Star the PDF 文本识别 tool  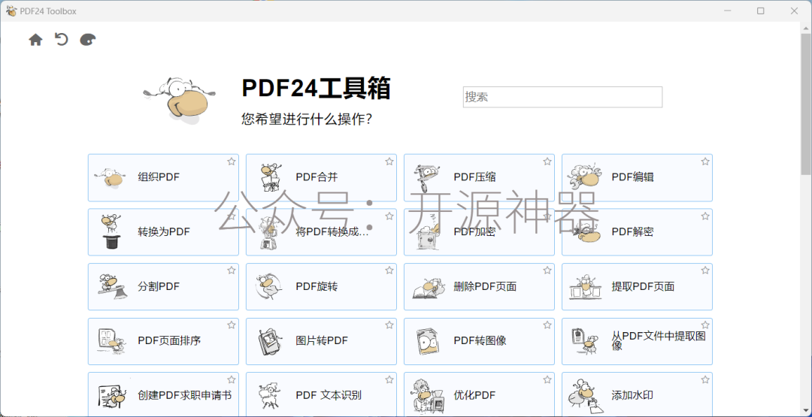pos(389,380)
